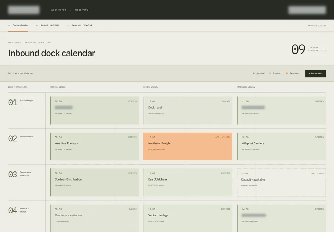Click dock number 03 row label
Viewport: 334px width, 232px height.
tap(13, 175)
